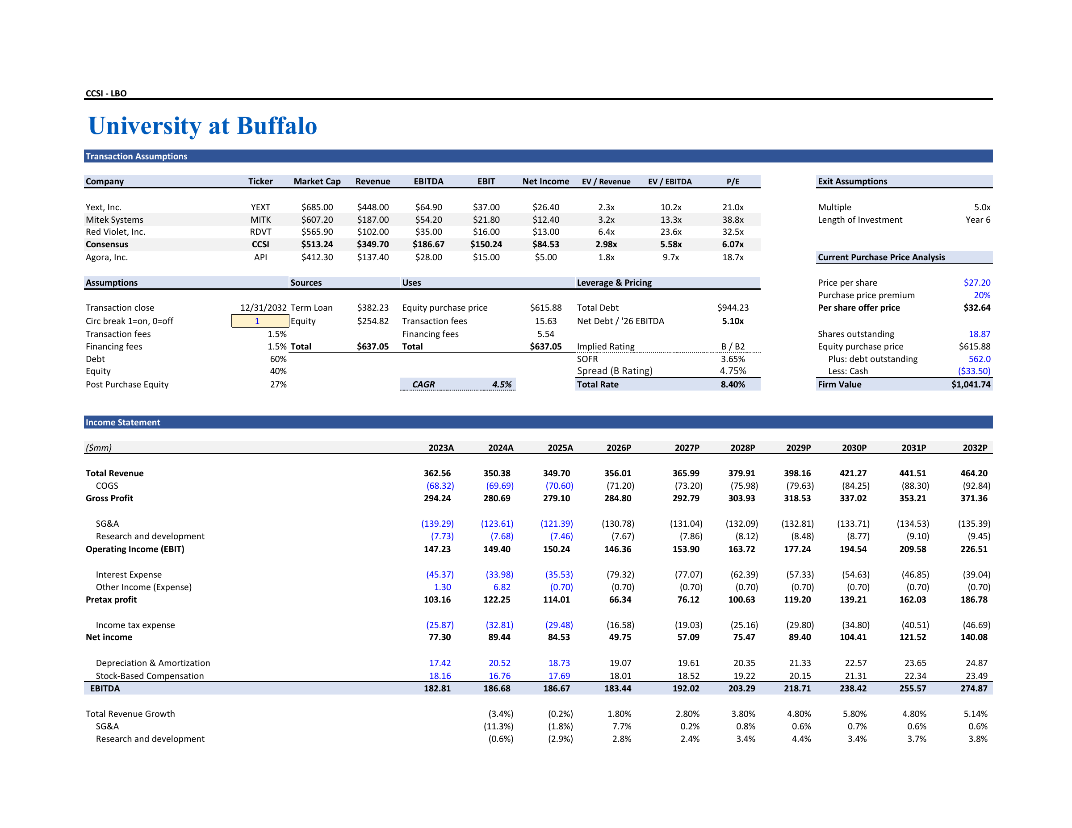The height and width of the screenshot is (828, 1072).
Task: Select the Sources Equity value $254.82
Action: [x=373, y=321]
